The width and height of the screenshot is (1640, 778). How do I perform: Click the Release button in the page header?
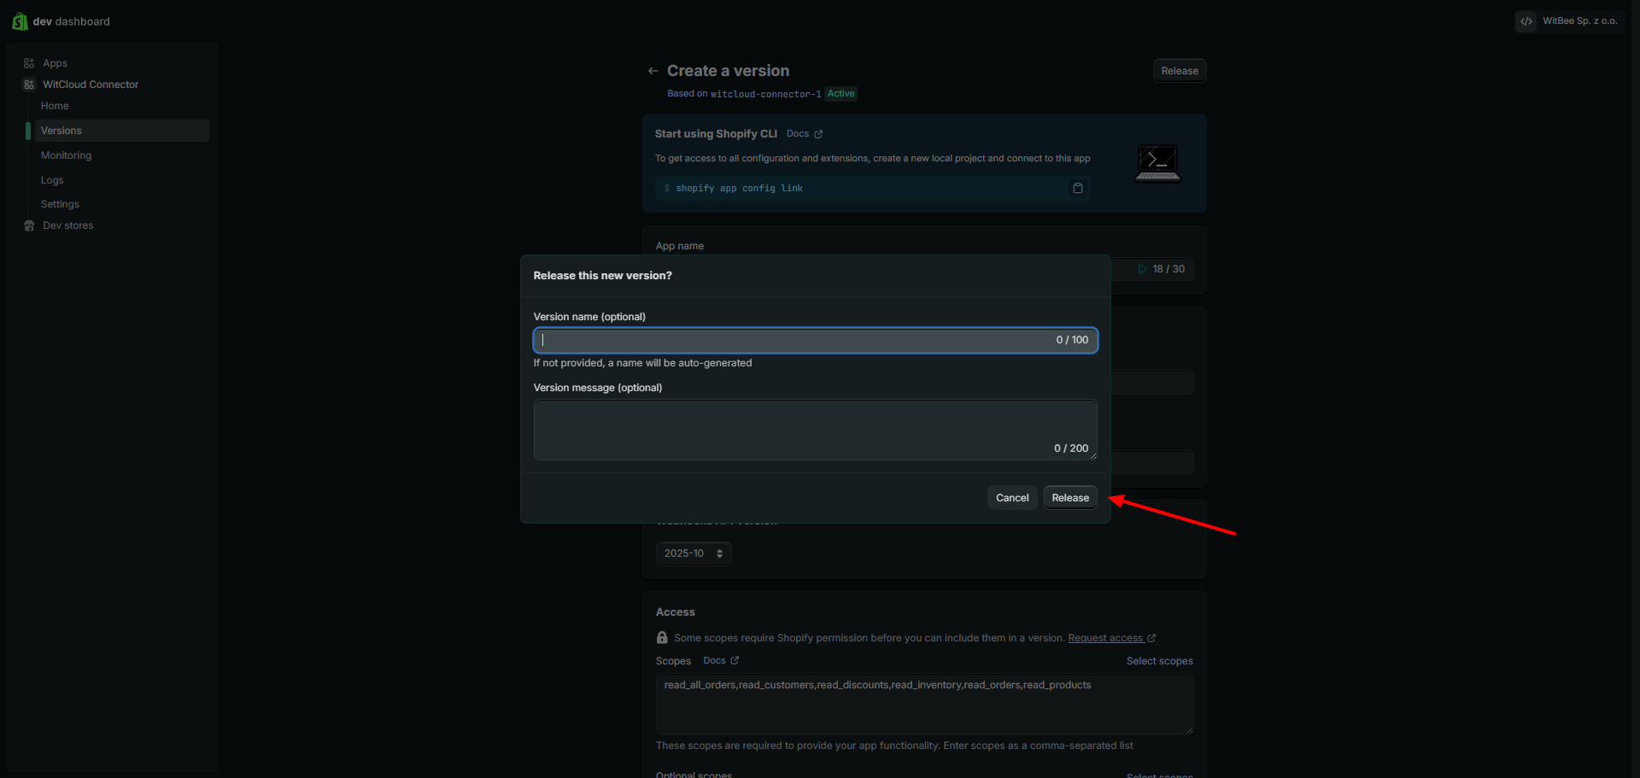pos(1180,71)
